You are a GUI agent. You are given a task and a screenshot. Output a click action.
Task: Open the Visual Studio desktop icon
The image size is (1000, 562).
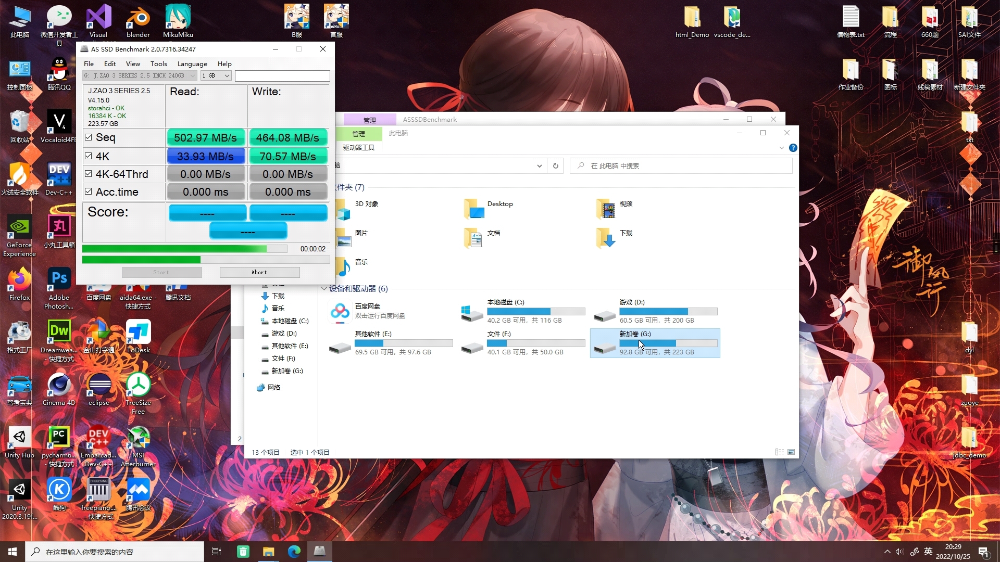(98, 21)
